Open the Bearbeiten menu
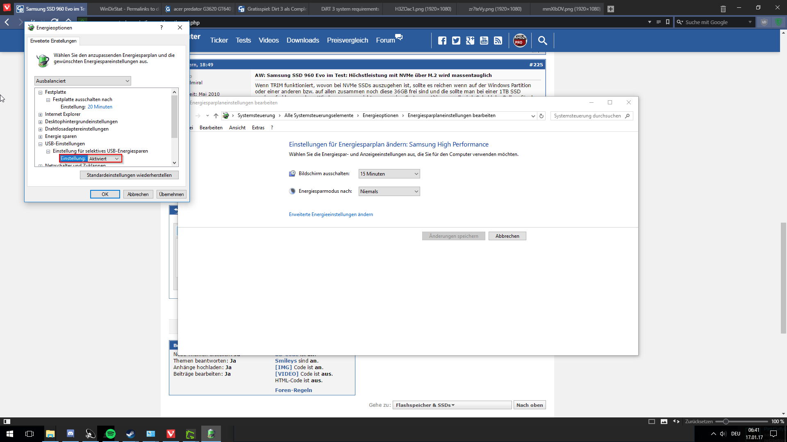The image size is (787, 442). (211, 128)
